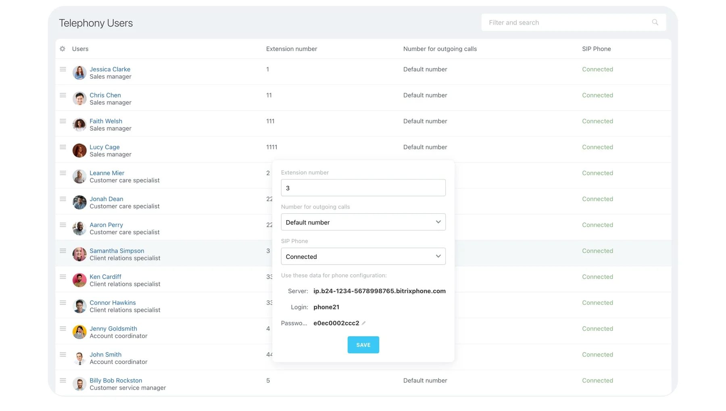
Task: Click the search magnifier icon
Action: [x=655, y=23]
